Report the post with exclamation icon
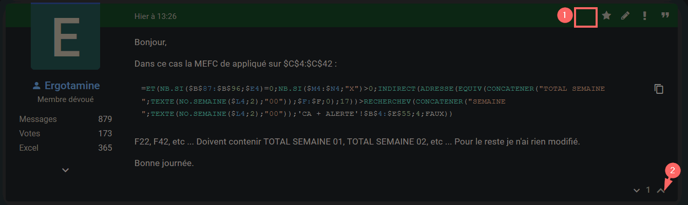 pos(644,16)
